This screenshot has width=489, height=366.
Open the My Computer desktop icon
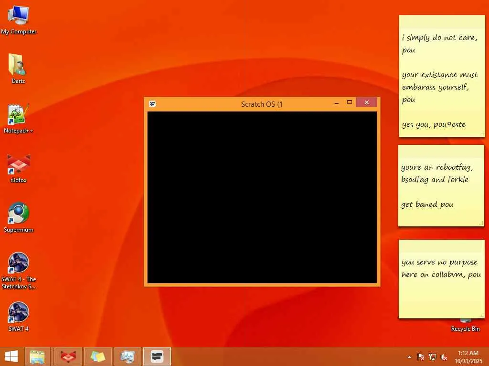click(x=19, y=20)
